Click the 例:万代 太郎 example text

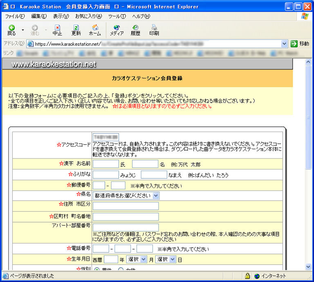(x=186, y=165)
